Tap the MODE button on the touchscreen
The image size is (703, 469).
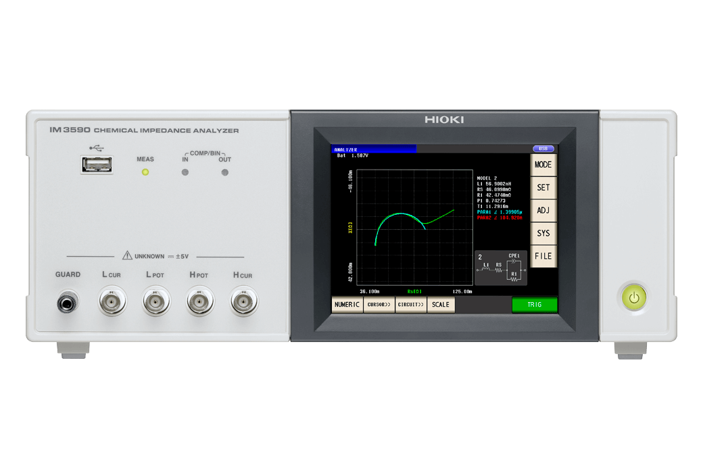click(x=543, y=164)
